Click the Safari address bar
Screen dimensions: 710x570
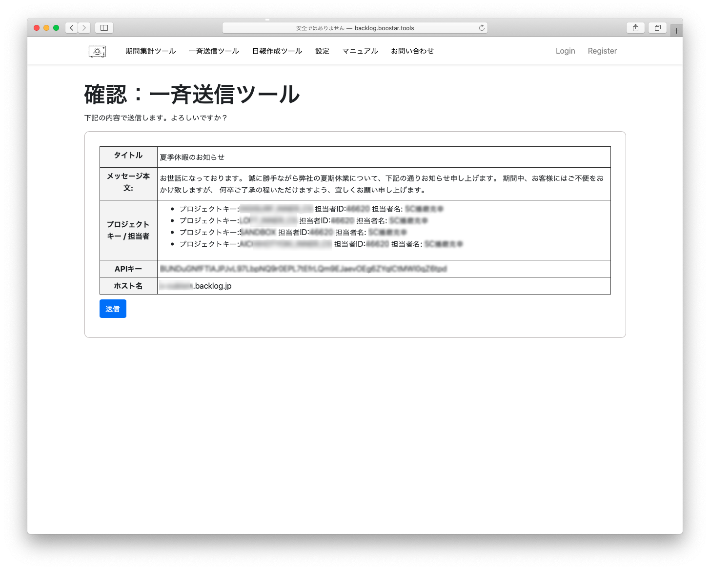(x=355, y=28)
